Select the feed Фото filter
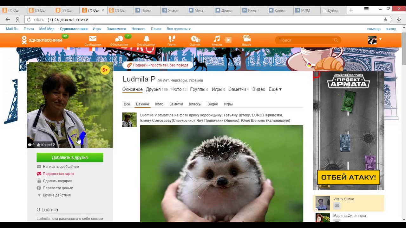 [159, 104]
